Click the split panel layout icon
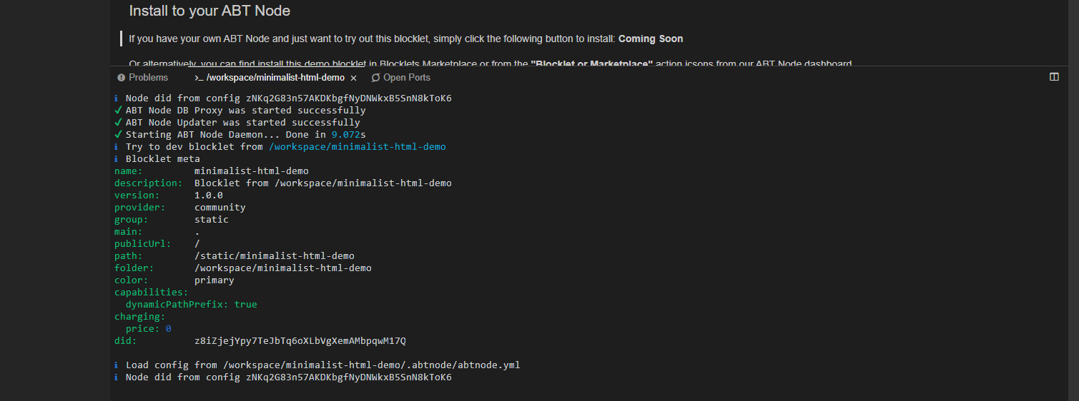 (1054, 77)
